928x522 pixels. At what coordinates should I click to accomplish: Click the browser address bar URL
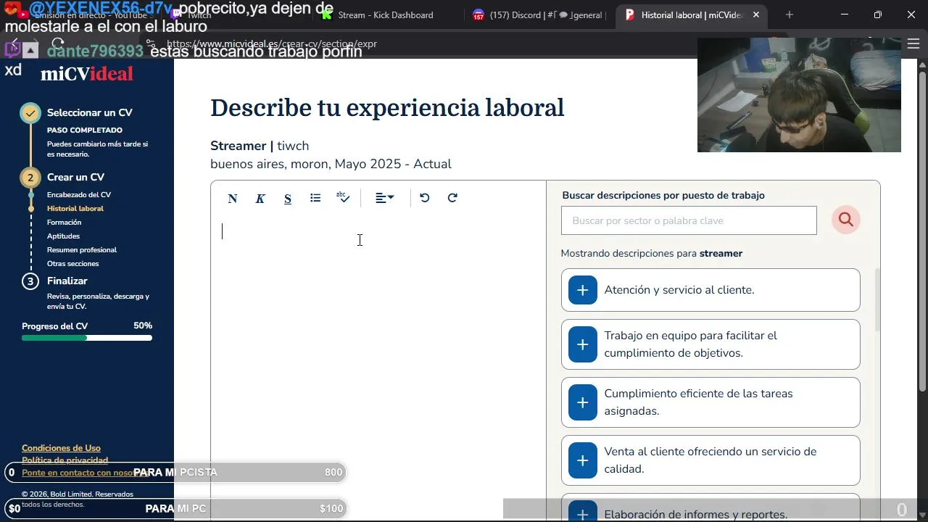(272, 43)
